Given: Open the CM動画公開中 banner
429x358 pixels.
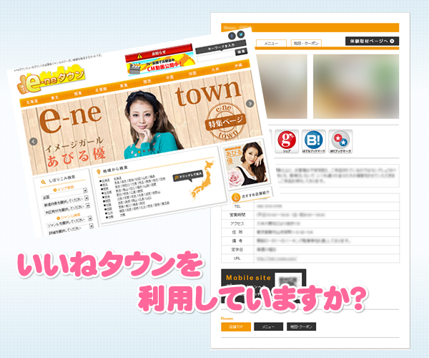Looking at the screenshot, I should (162, 65).
